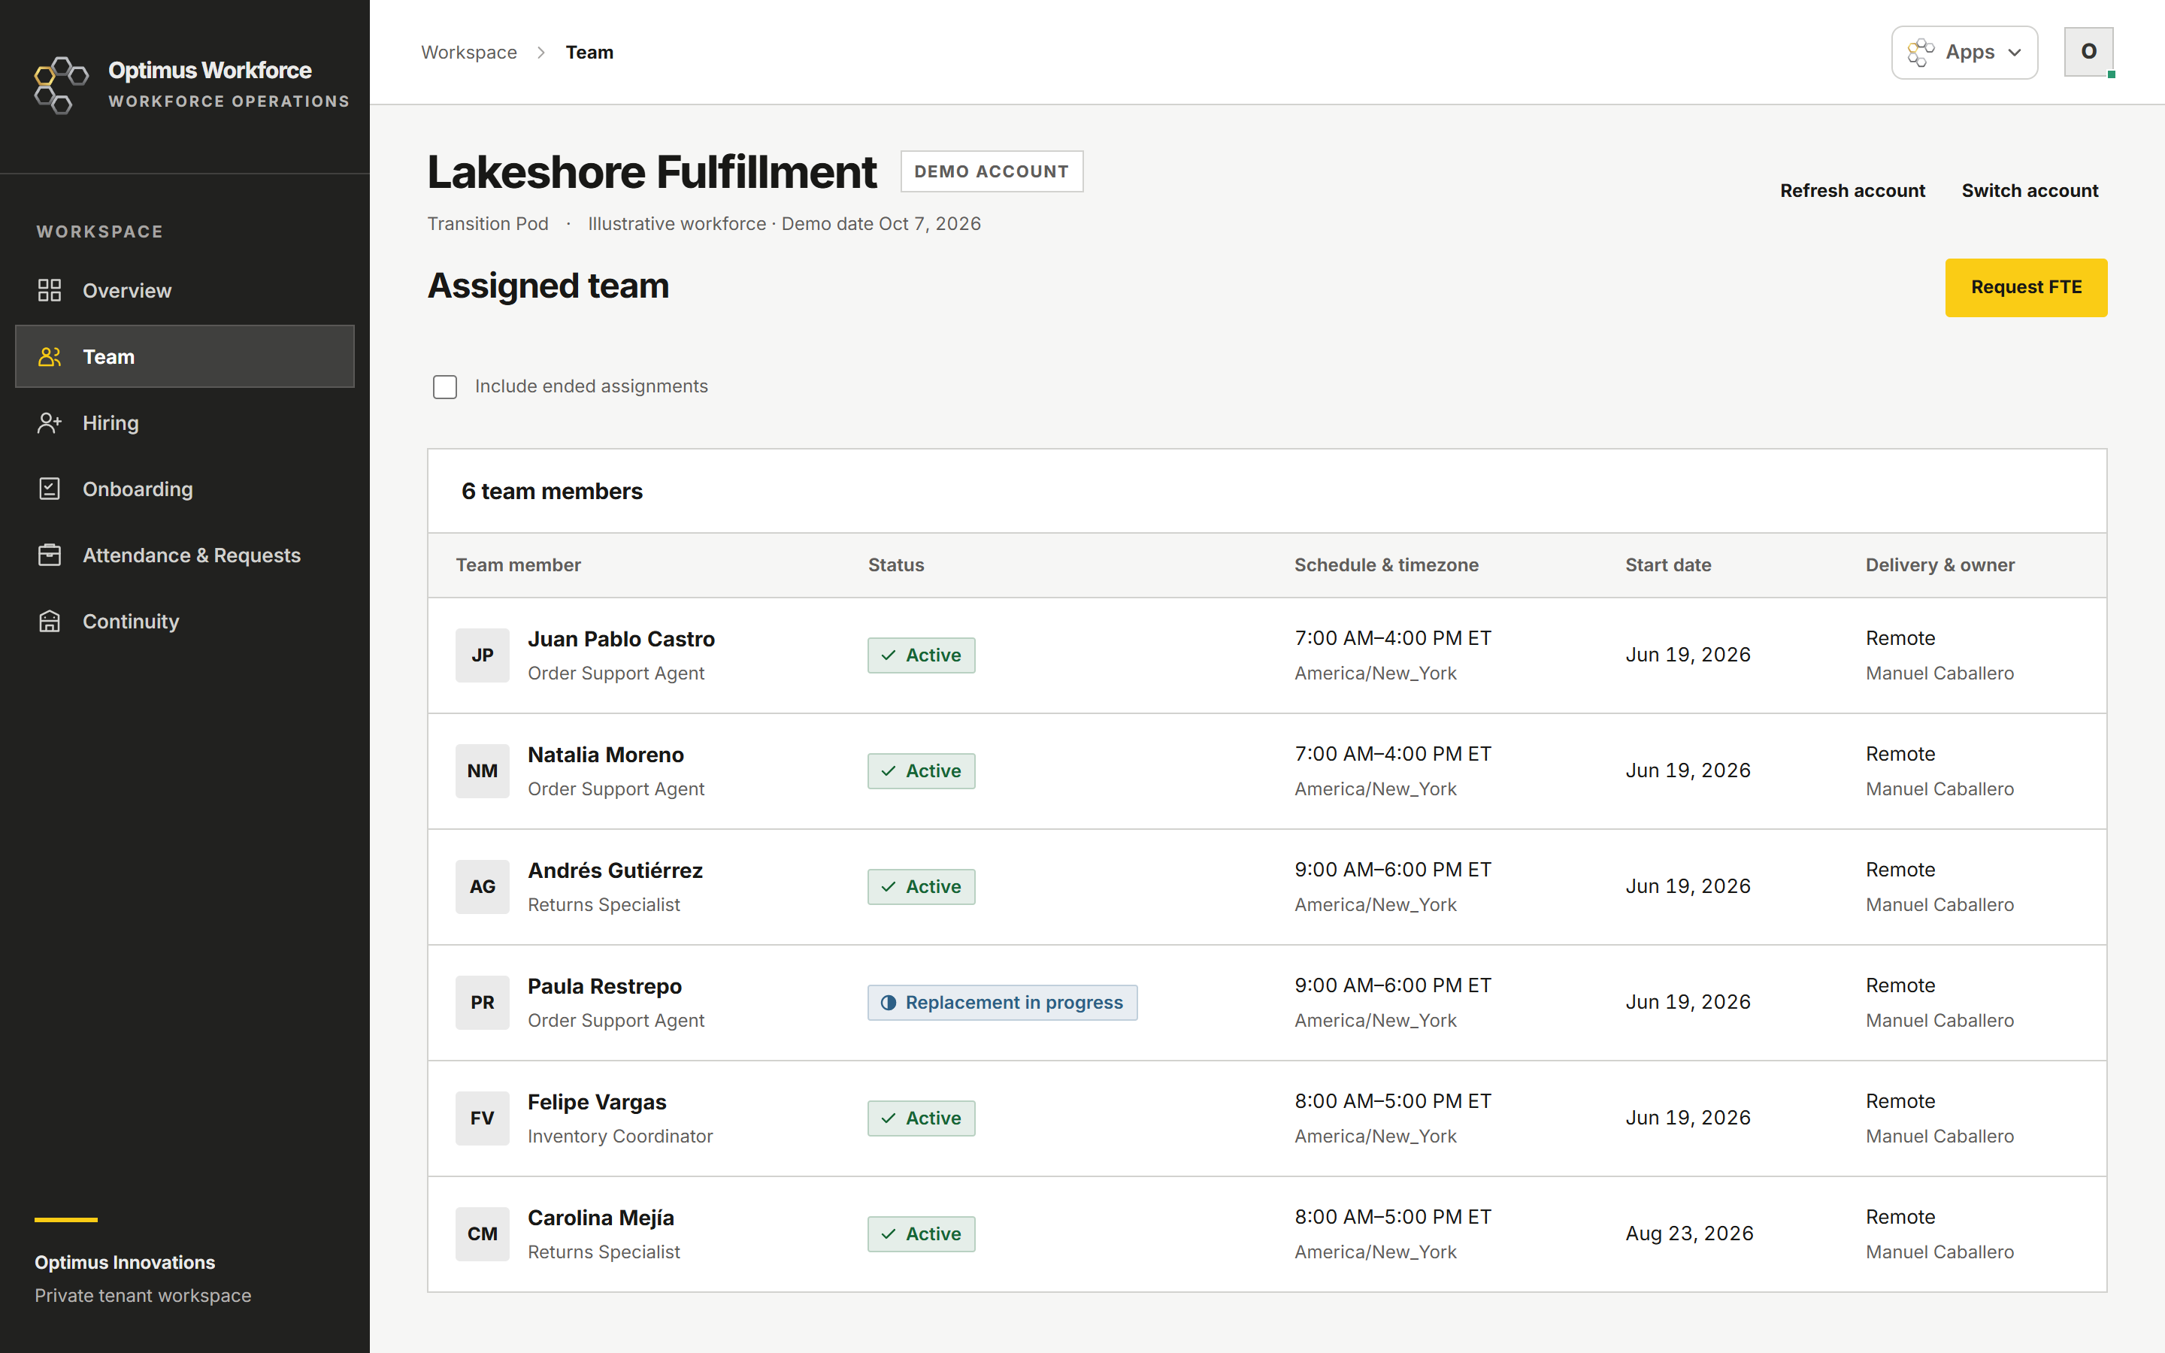Enable Include ended assignments checkbox
This screenshot has width=2165, height=1353.
coord(444,386)
